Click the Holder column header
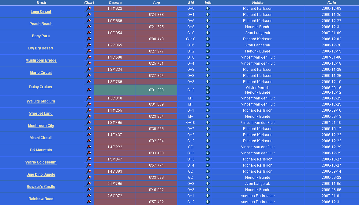Screen dimensions: 359x205 click(x=258, y=3)
